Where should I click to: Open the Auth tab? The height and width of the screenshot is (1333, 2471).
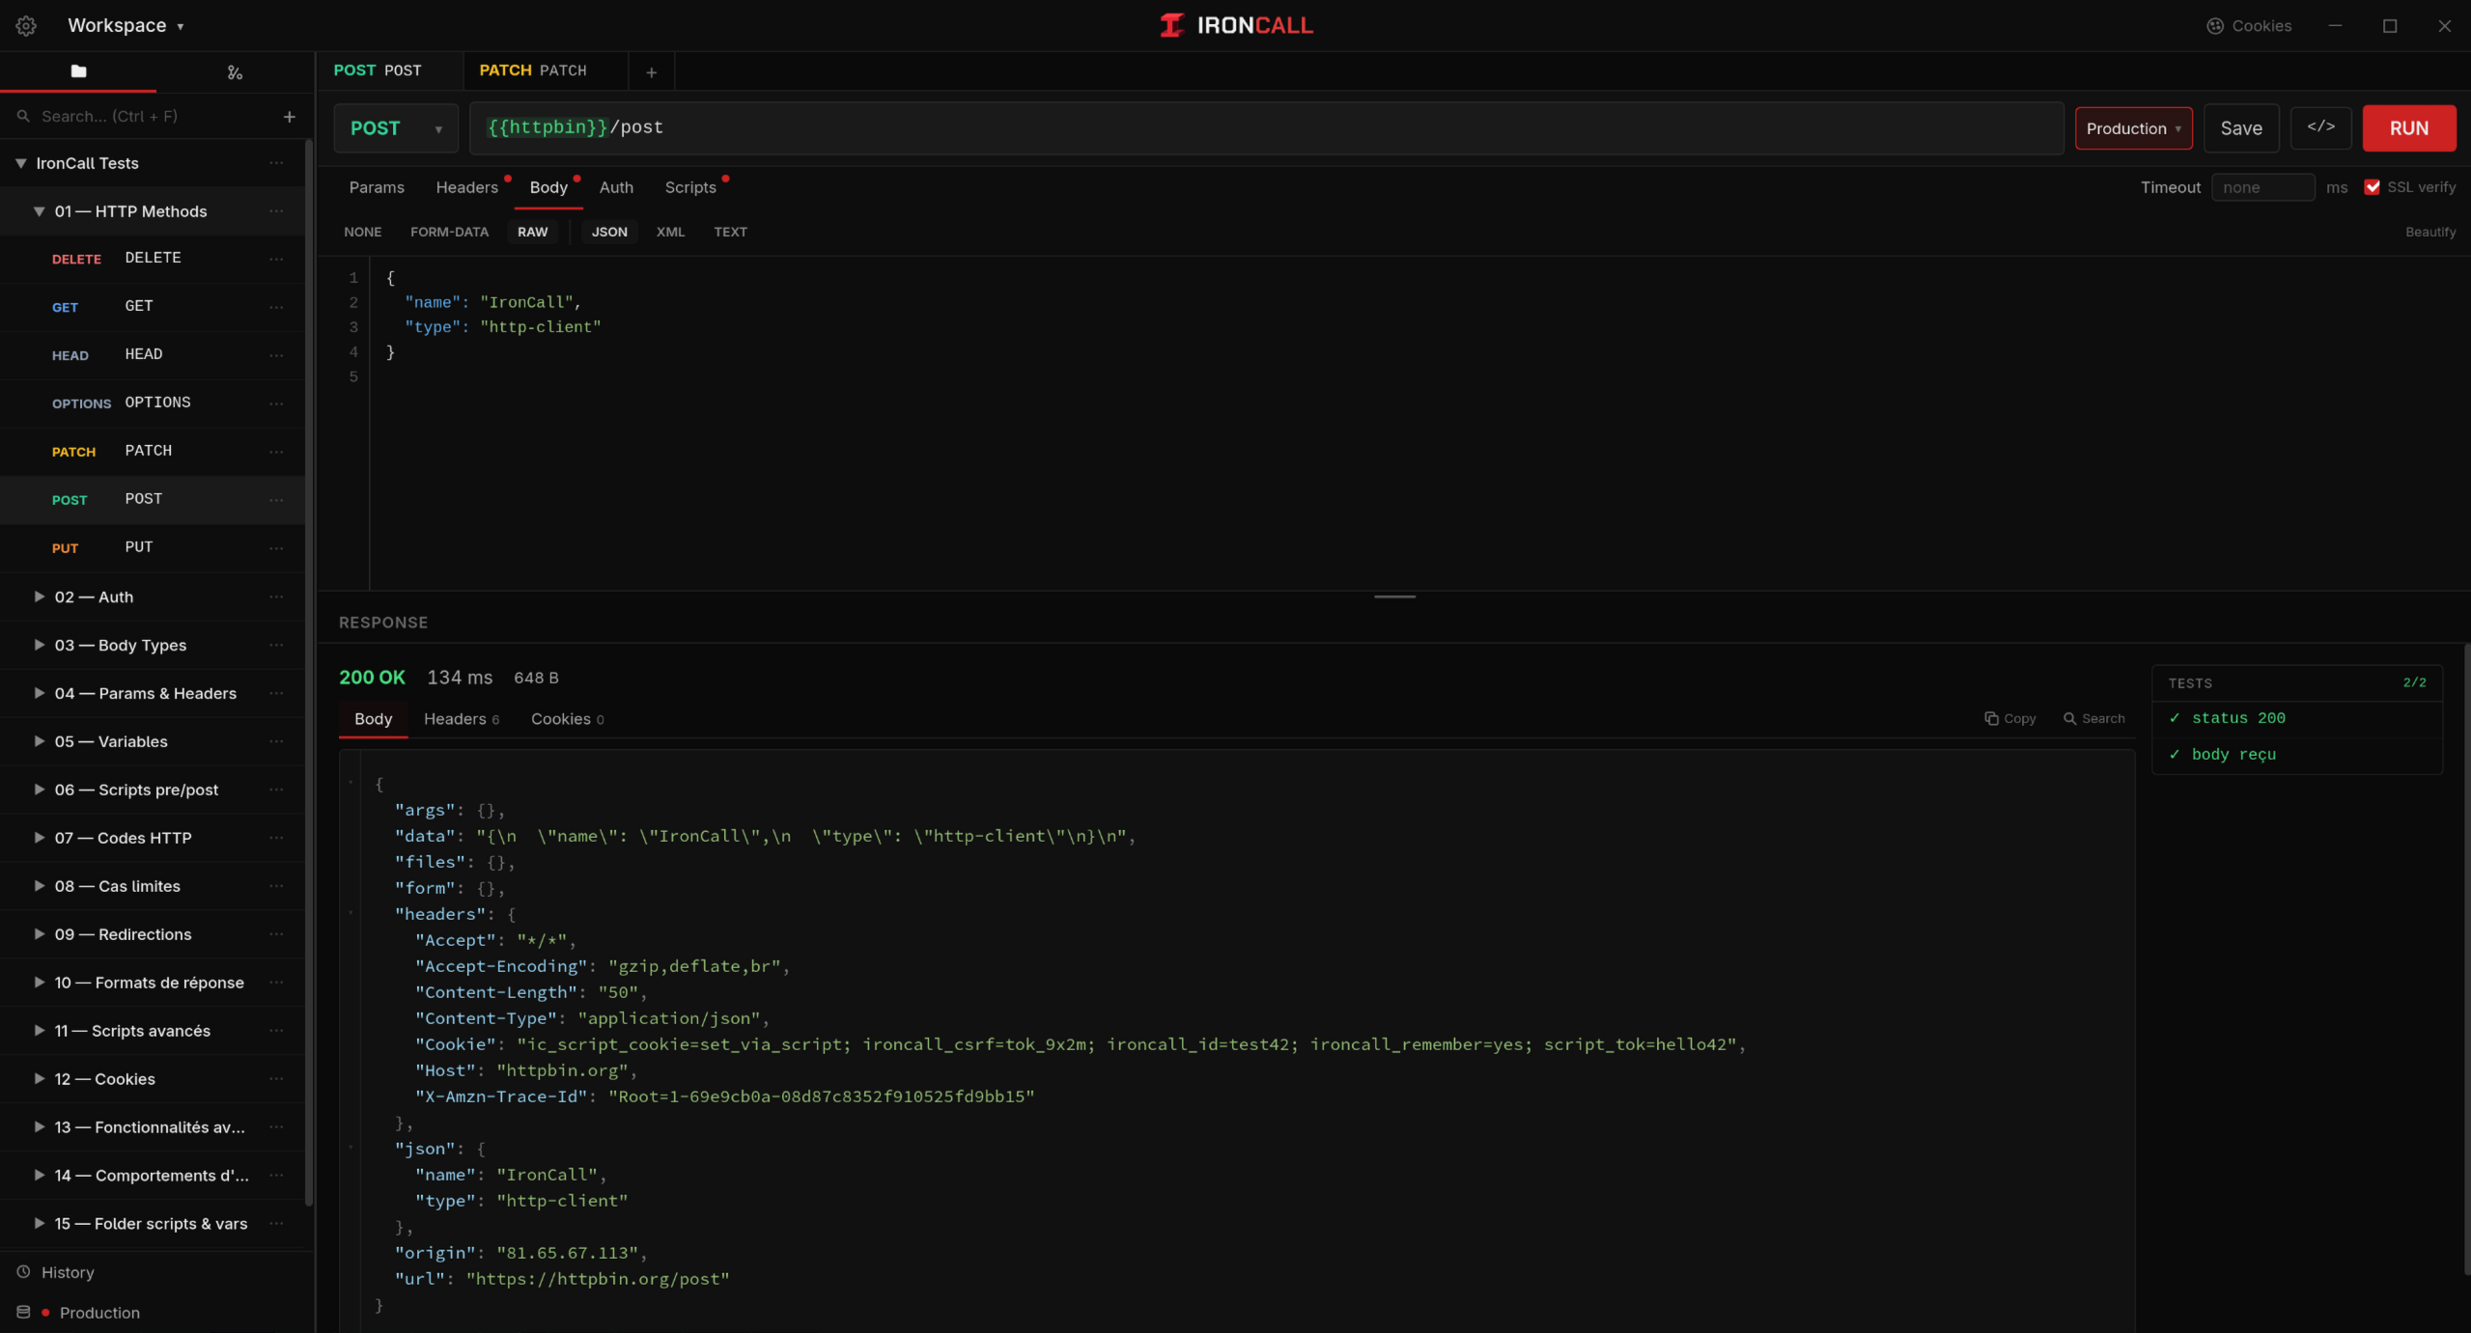(x=616, y=187)
